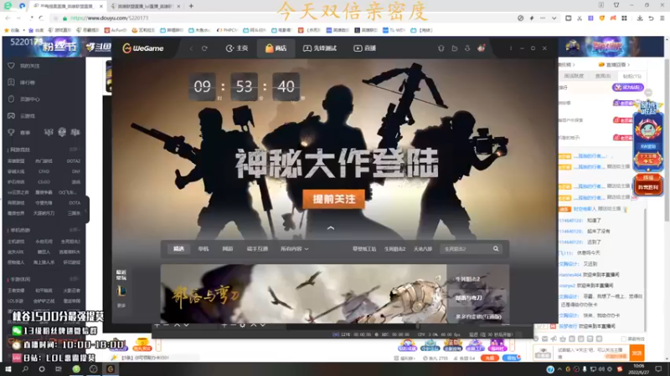Open Task View on the taskbar
670x376 pixels.
(59, 369)
